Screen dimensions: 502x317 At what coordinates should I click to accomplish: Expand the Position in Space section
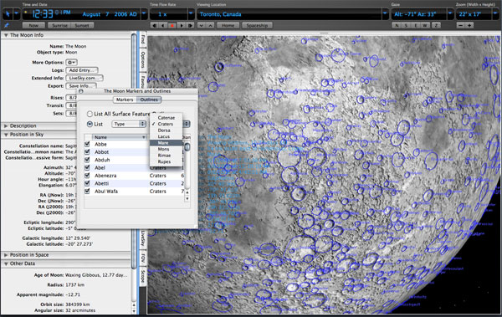click(x=6, y=255)
